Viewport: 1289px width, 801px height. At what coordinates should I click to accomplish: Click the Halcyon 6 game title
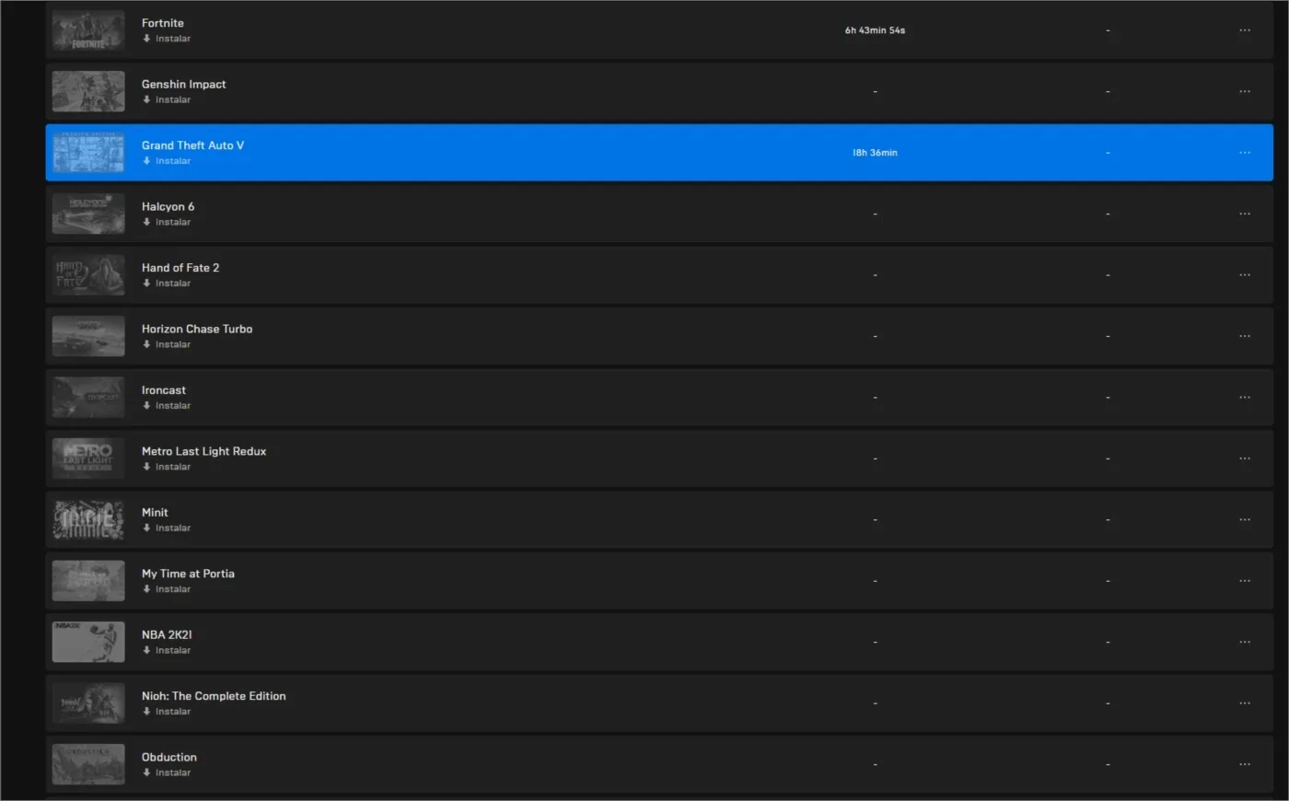[x=168, y=206]
